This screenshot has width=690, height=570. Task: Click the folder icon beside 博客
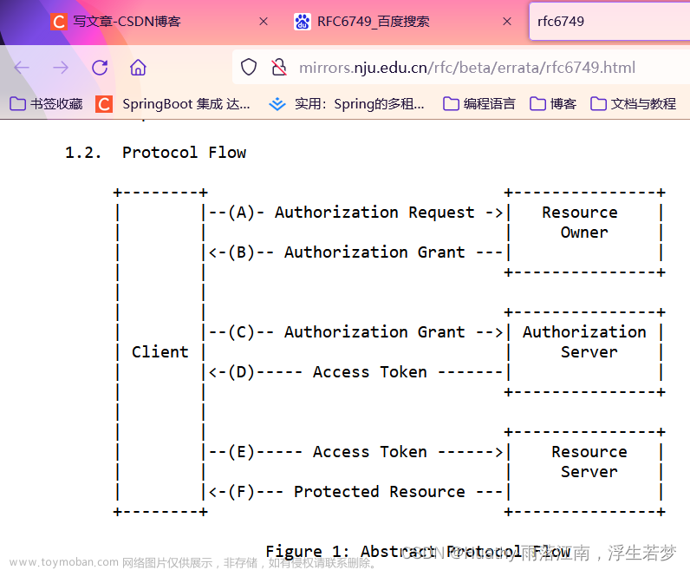click(x=537, y=104)
